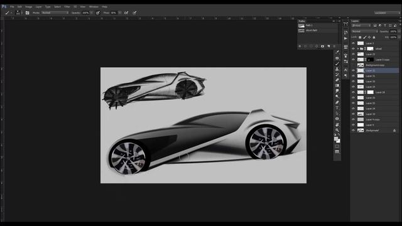
Task: Click Load path as selection icon
Action: 311,46
